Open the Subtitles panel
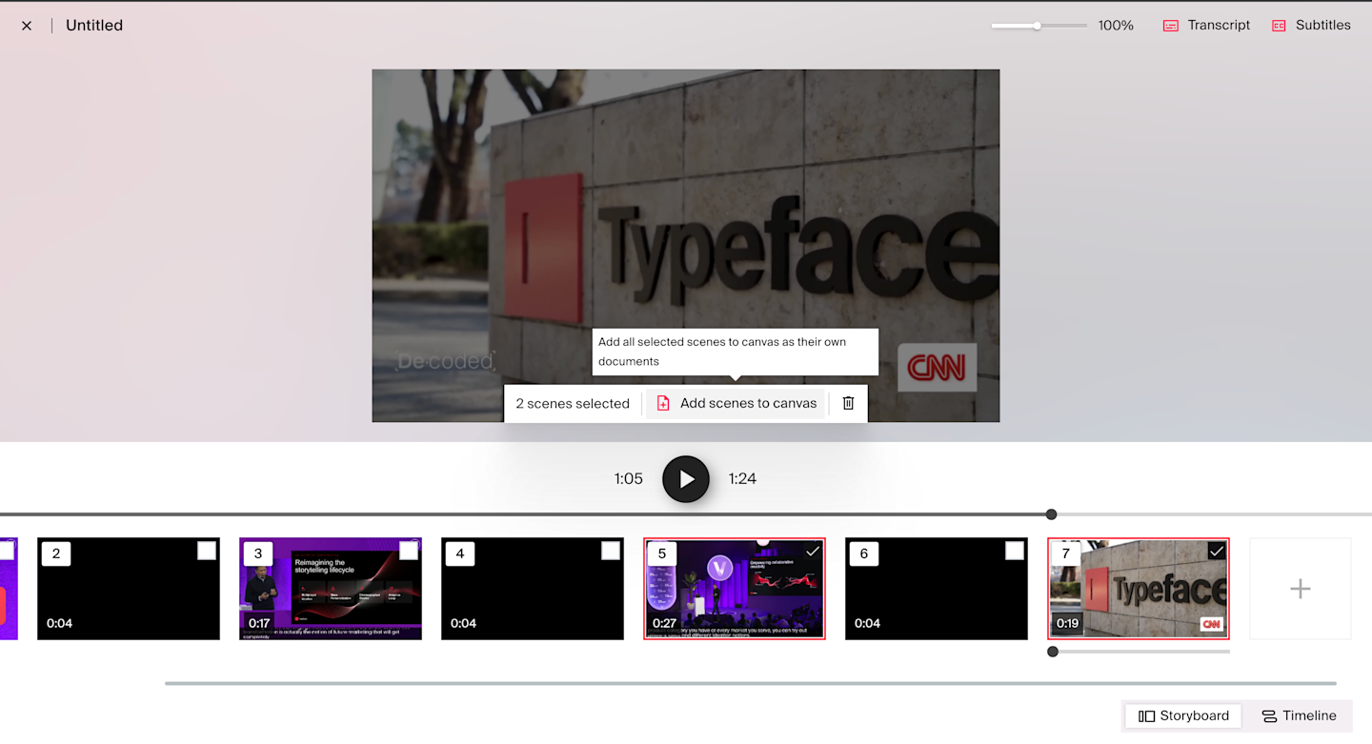This screenshot has width=1372, height=744. tap(1311, 26)
